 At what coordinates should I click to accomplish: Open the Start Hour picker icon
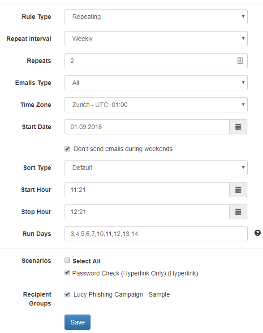coord(238,190)
